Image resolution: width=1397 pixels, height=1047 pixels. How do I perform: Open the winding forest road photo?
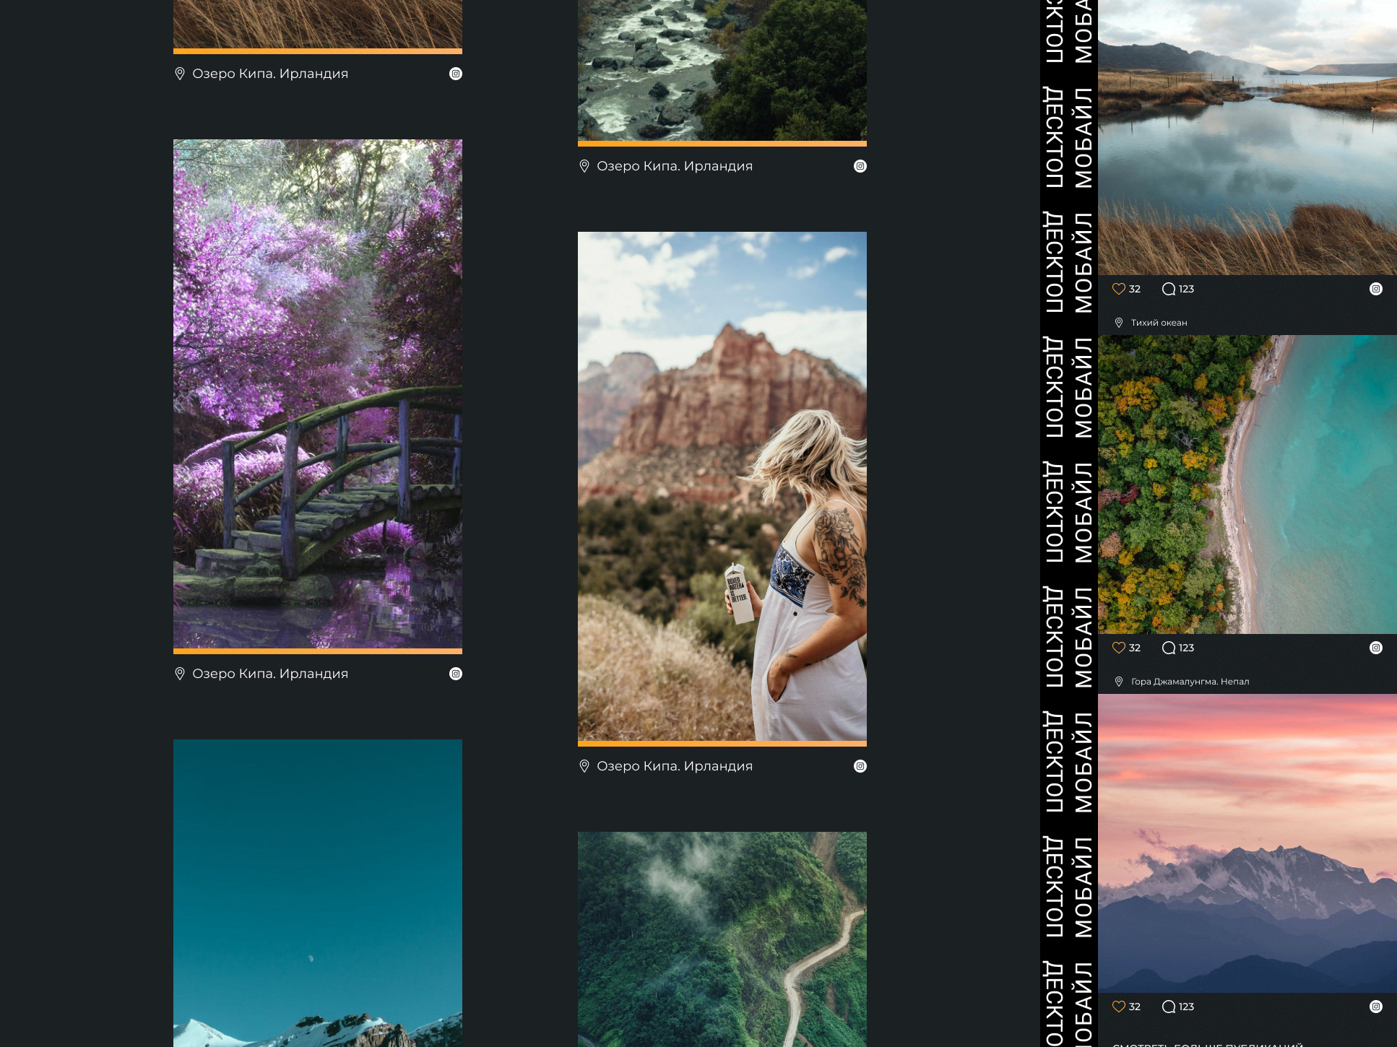point(722,939)
